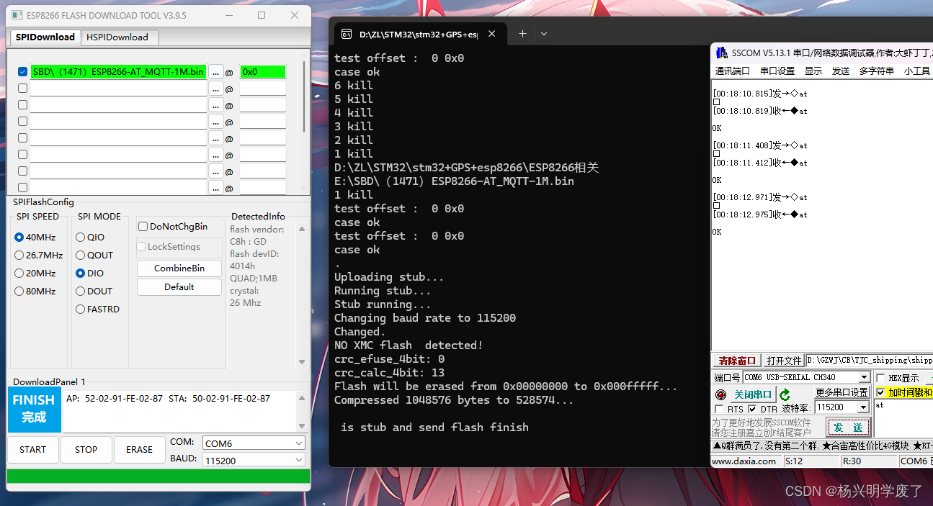Uncheck the DTR checkbox

(754, 407)
